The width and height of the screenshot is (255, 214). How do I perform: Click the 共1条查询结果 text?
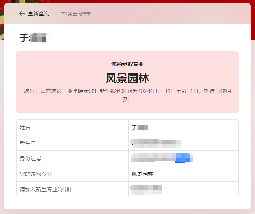point(76,14)
